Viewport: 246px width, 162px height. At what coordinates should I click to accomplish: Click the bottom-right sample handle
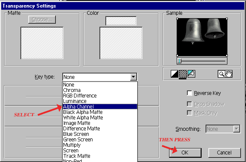coord(227,55)
